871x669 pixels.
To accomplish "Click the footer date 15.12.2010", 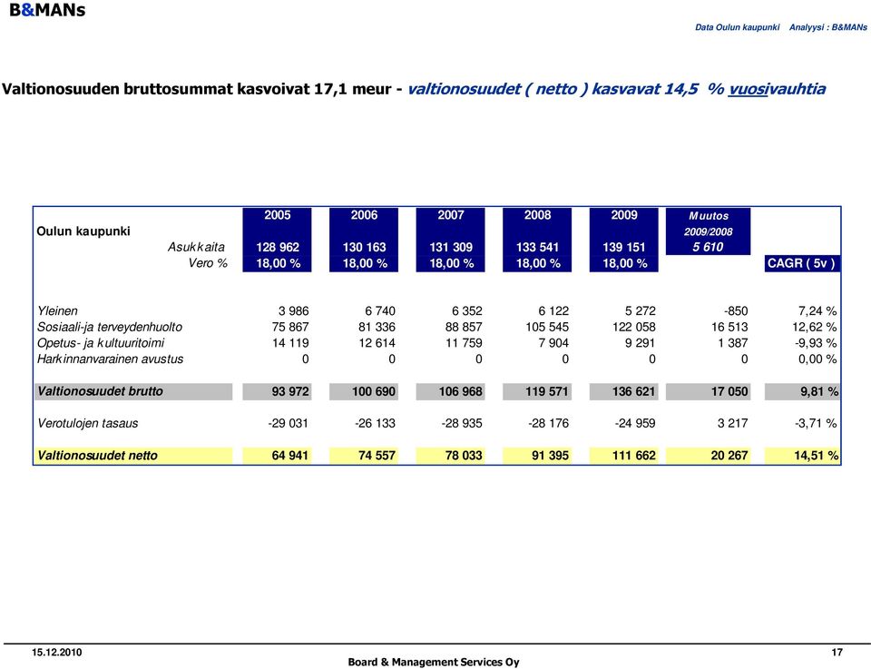I will click(x=56, y=653).
